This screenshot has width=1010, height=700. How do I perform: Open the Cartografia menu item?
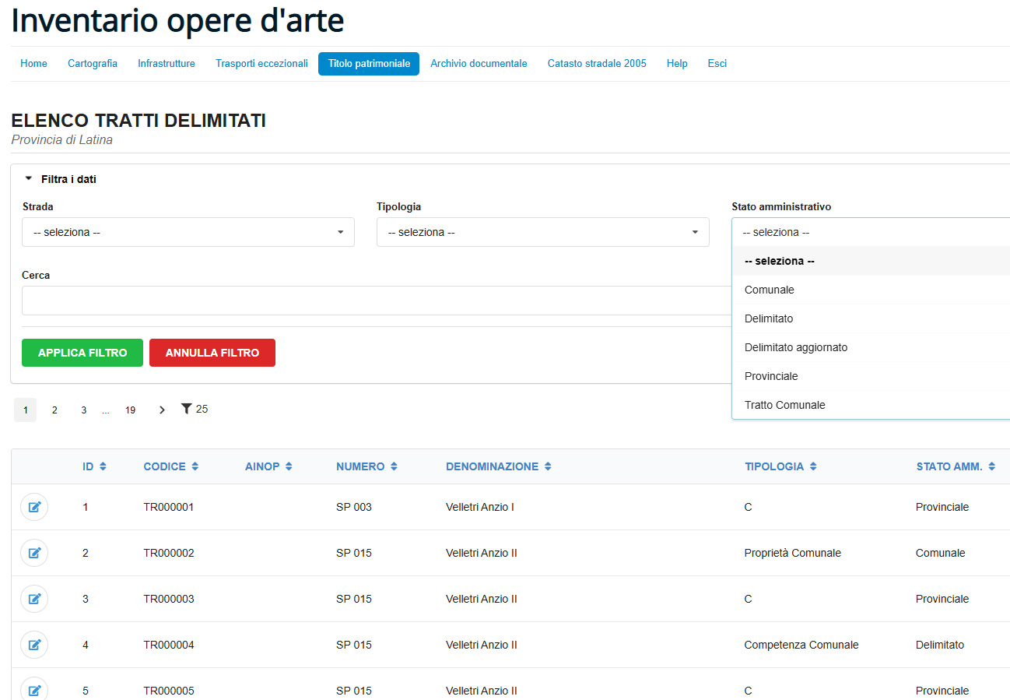point(93,64)
